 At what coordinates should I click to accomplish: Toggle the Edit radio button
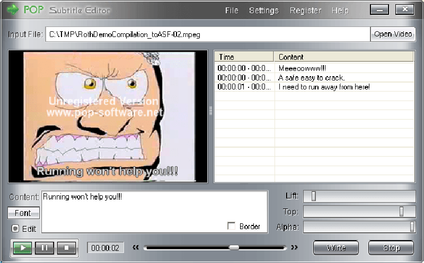15,229
